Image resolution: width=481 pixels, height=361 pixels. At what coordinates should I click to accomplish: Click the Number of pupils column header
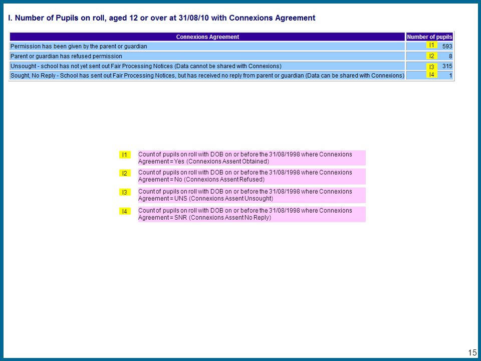coord(429,37)
